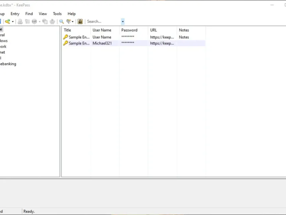The height and width of the screenshot is (215, 286).
Task: Select the Internet group ending in 'net'
Action: pyautogui.click(x=3, y=52)
